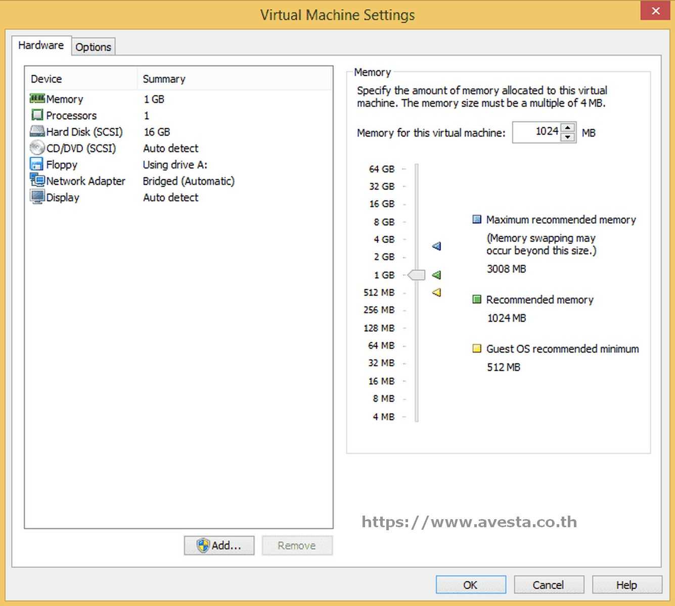Select the Device column header

click(46, 78)
